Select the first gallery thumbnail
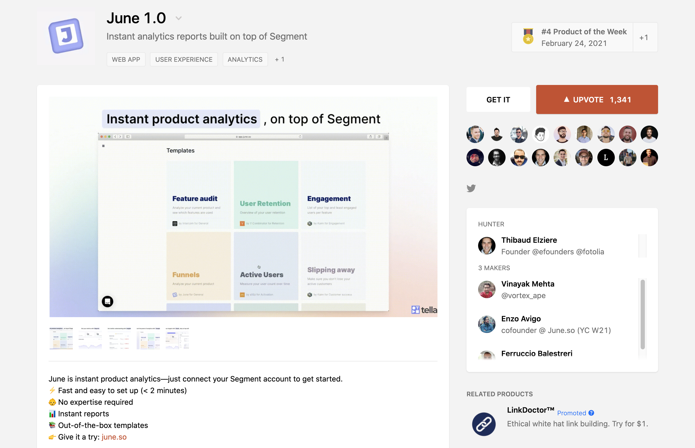Image resolution: width=695 pixels, height=448 pixels. (61, 338)
